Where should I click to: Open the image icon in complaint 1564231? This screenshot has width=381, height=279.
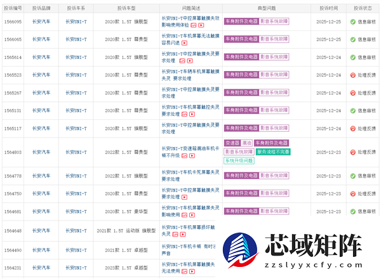[x=183, y=271]
